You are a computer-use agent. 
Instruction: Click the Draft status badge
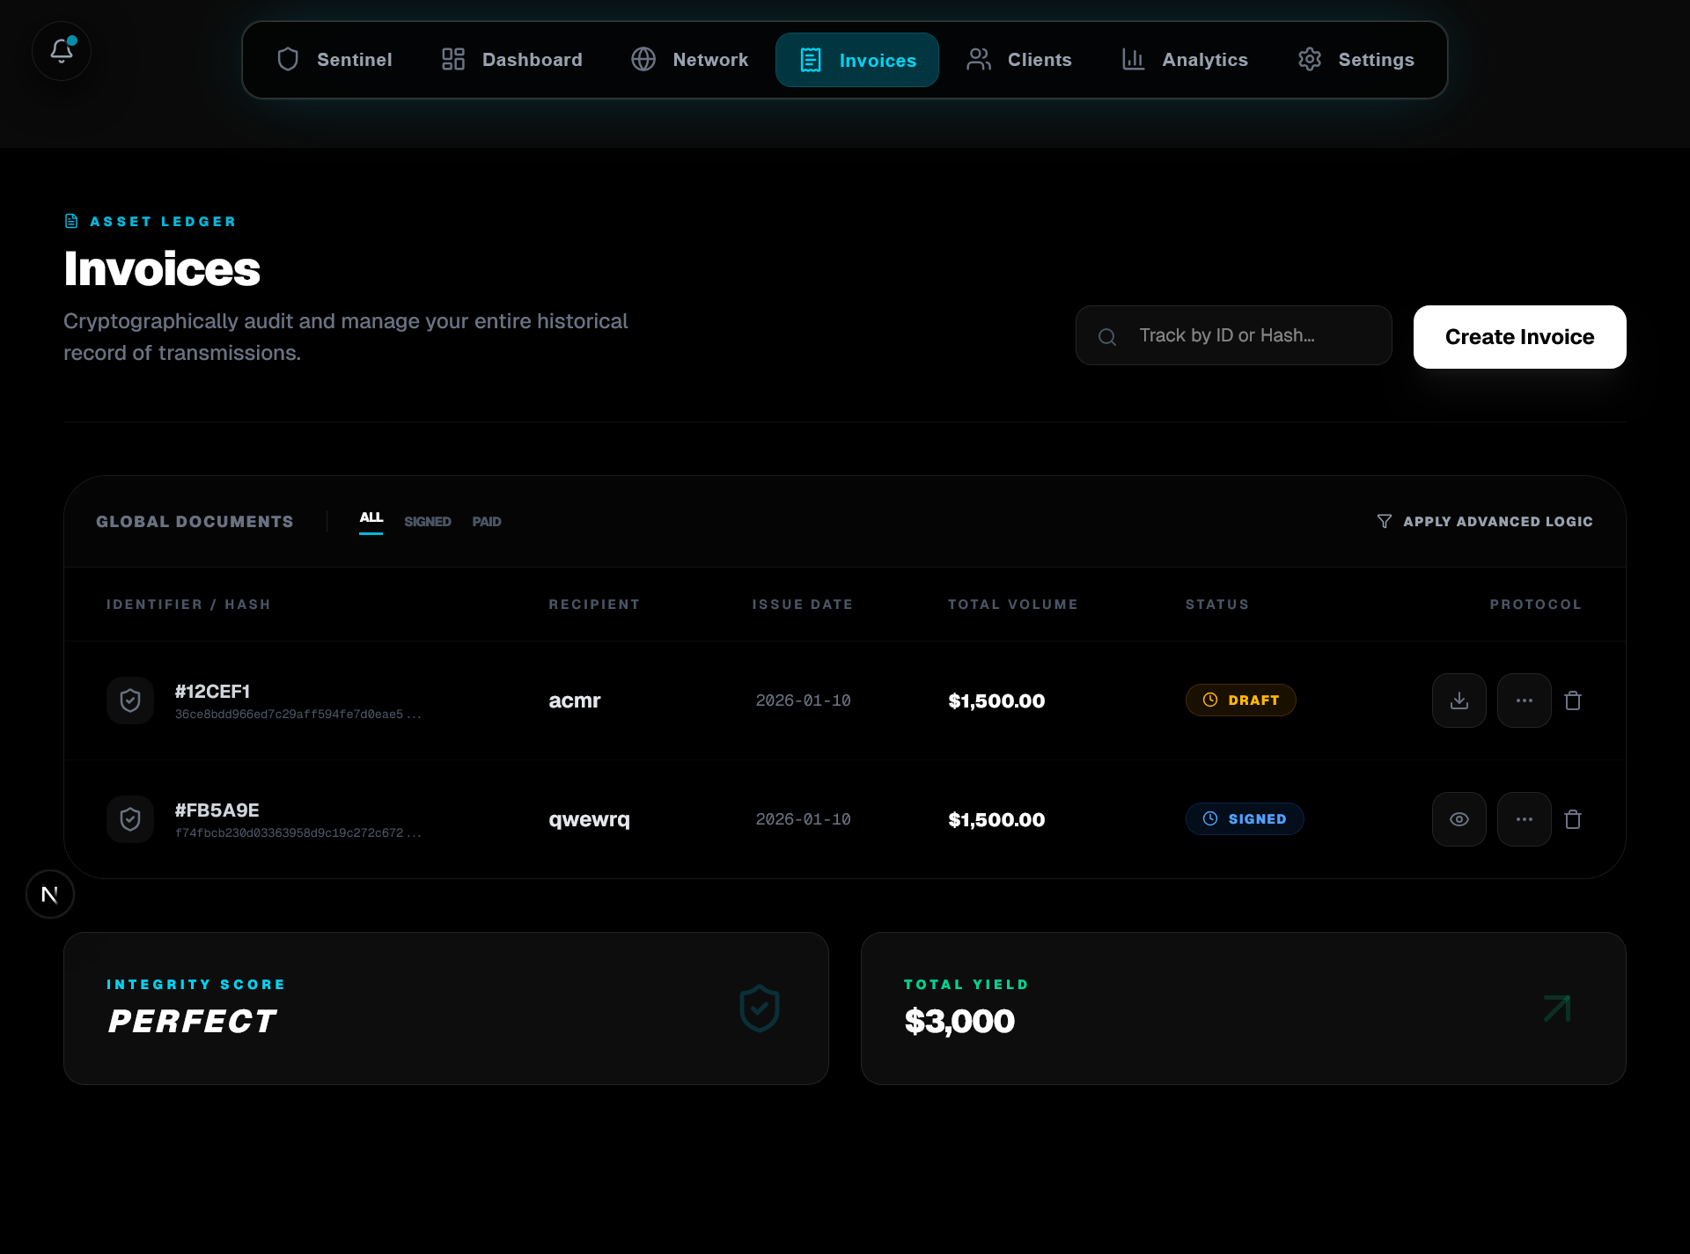1240,700
